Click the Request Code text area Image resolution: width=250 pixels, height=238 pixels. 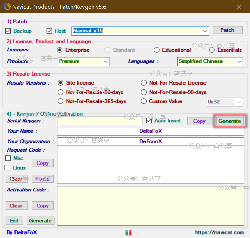(150, 165)
